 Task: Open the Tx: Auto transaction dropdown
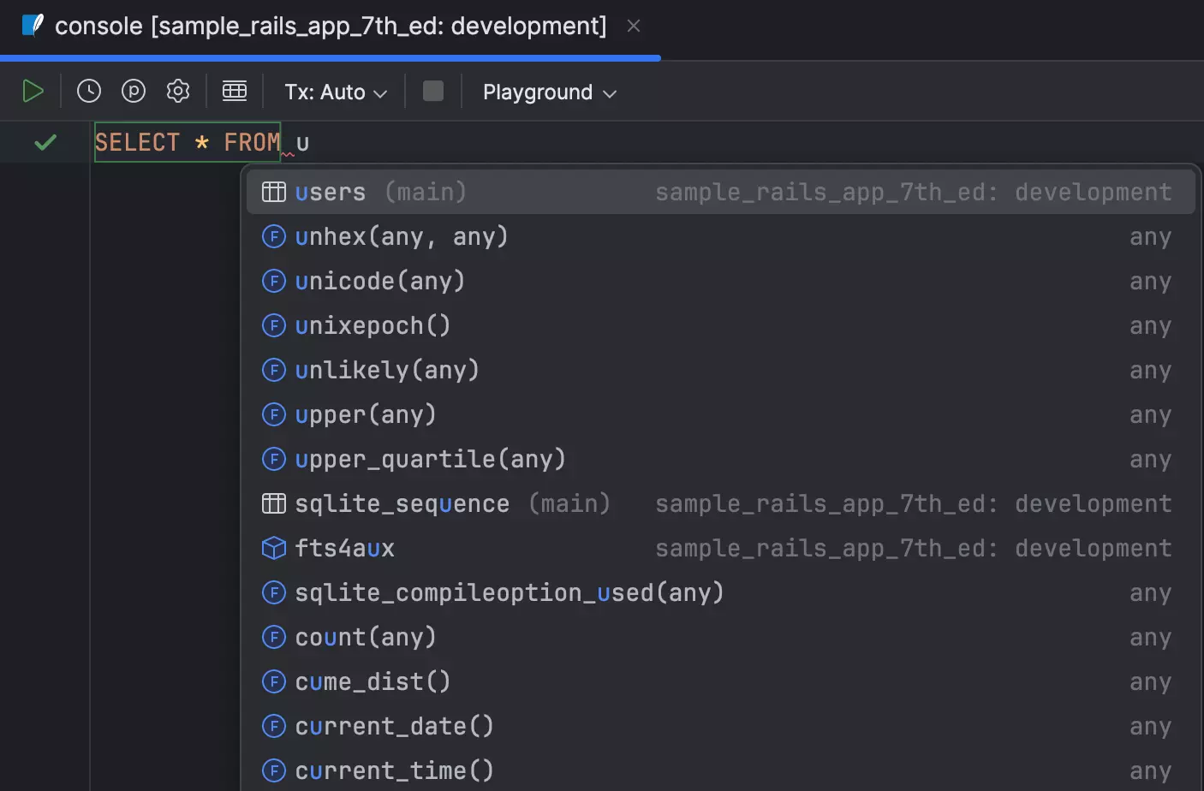pos(333,92)
